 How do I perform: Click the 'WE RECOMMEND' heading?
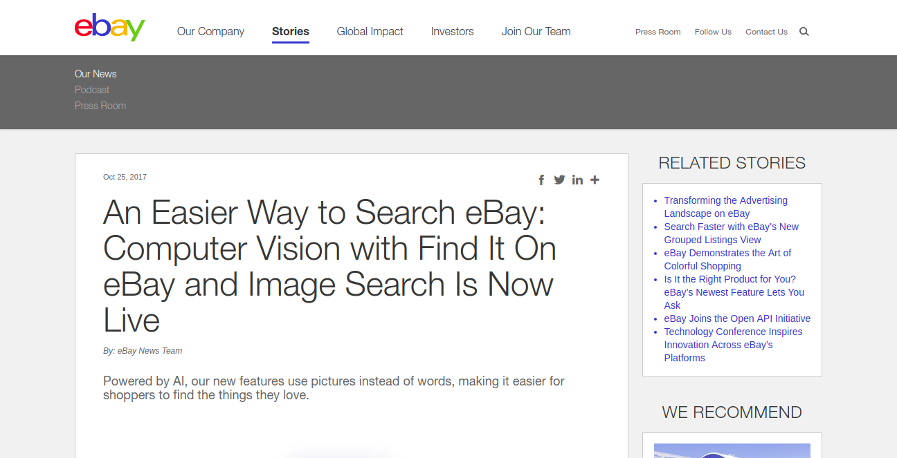[732, 412]
